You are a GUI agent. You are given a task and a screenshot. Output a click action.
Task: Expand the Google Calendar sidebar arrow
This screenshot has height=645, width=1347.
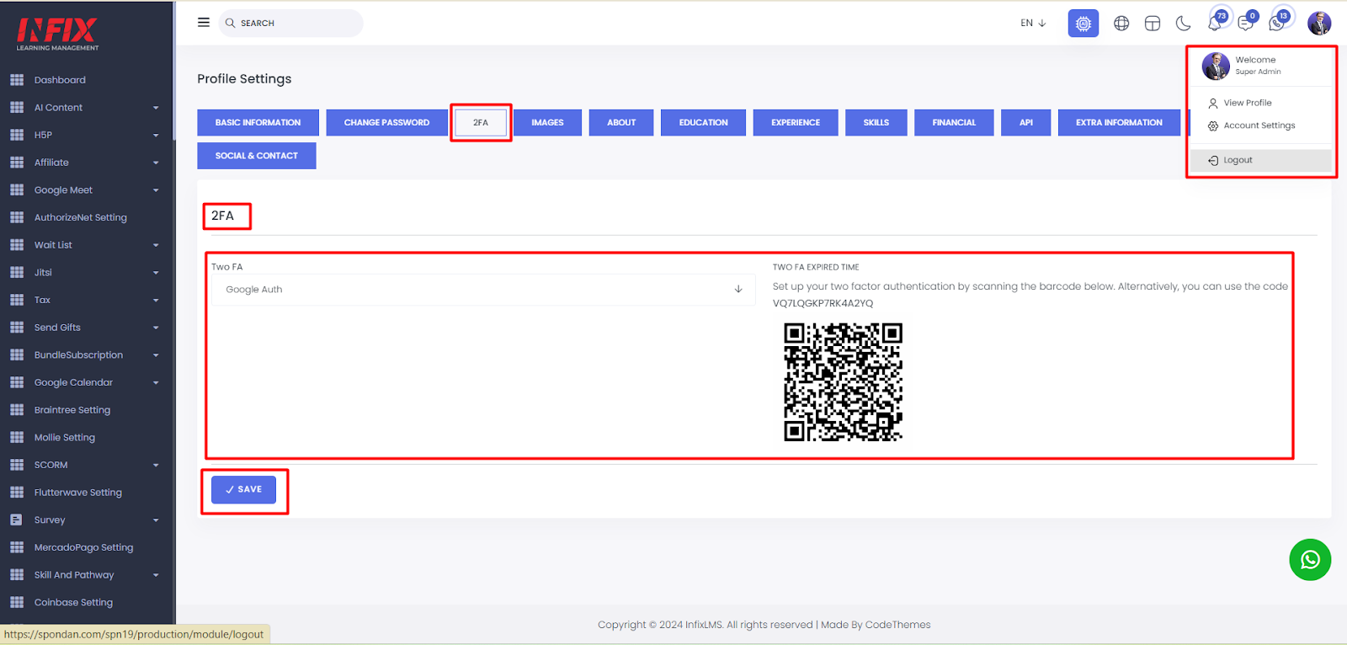click(156, 382)
